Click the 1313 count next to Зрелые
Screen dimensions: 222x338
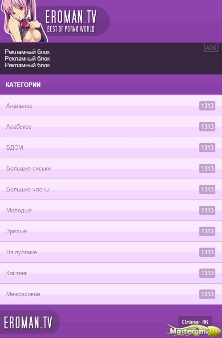click(x=207, y=231)
